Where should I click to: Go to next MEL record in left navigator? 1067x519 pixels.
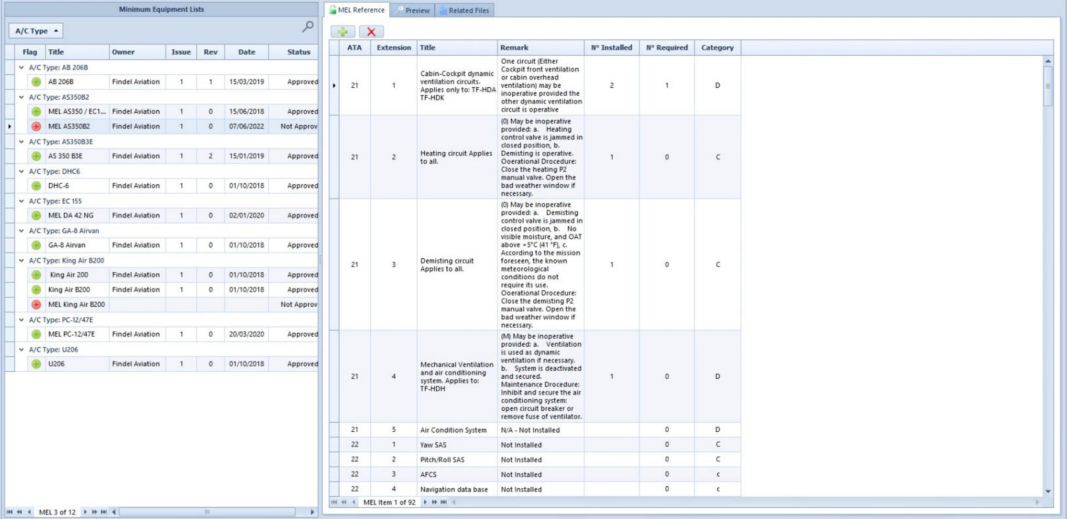pyautogui.click(x=85, y=512)
